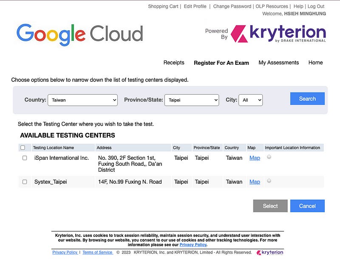
Task: Navigate to the Receipts page
Action: [173, 63]
